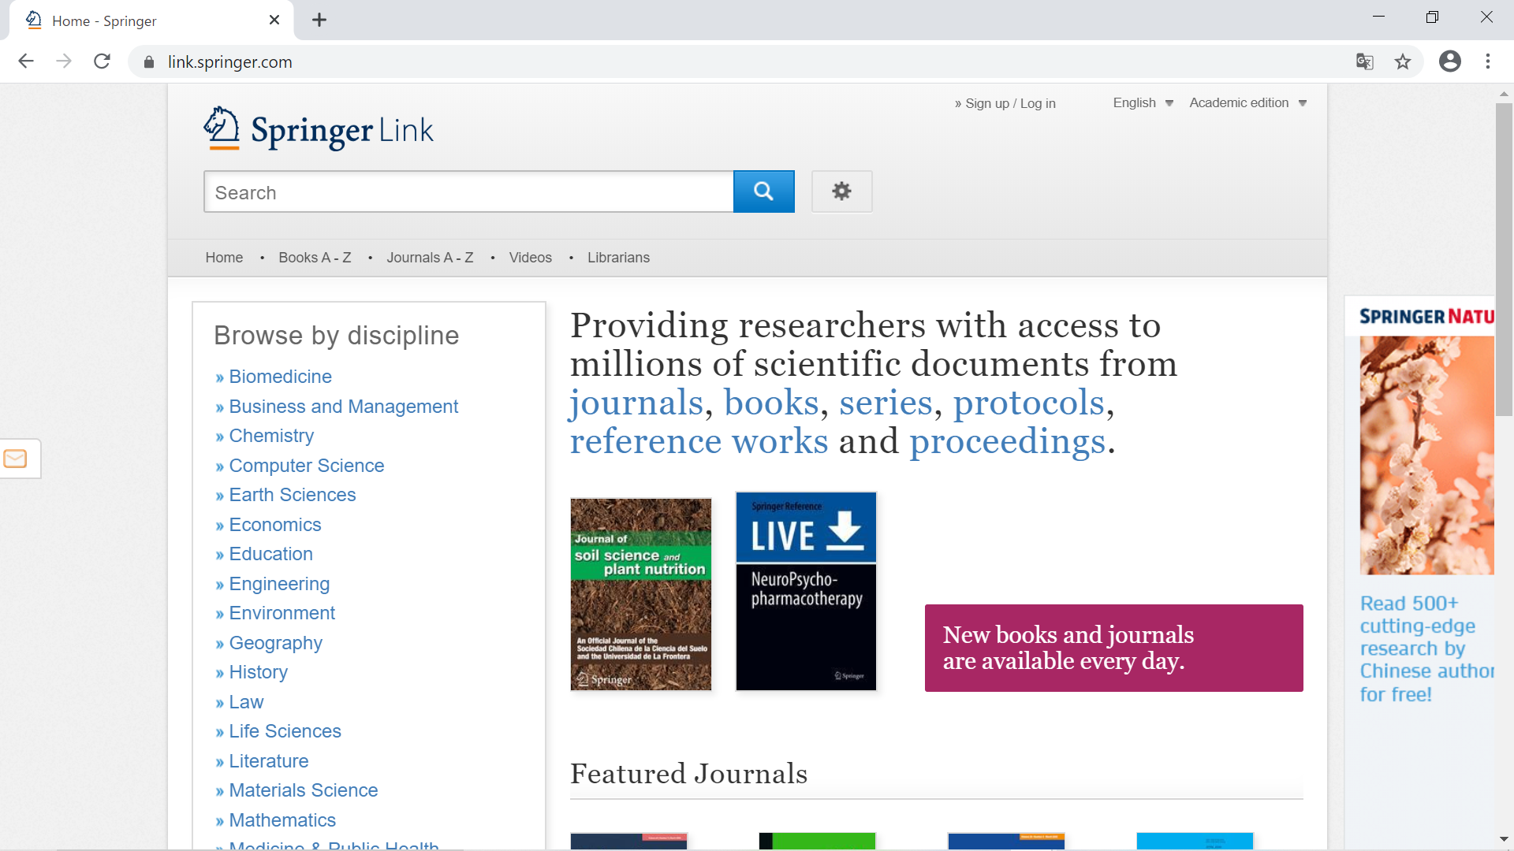Browse the Law discipline

click(246, 702)
